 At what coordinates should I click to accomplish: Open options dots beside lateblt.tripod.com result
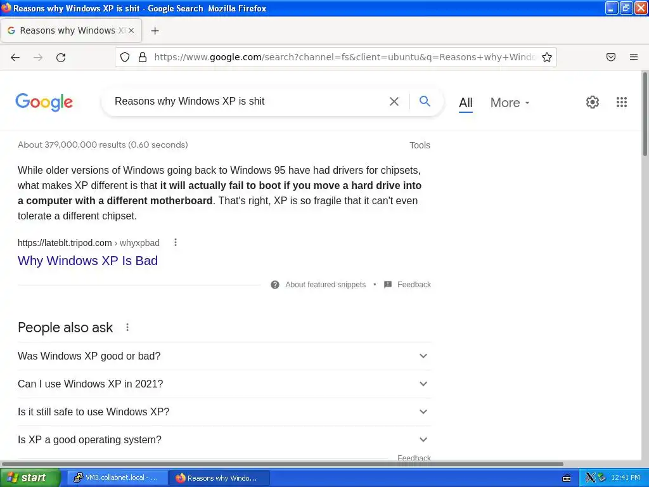176,242
